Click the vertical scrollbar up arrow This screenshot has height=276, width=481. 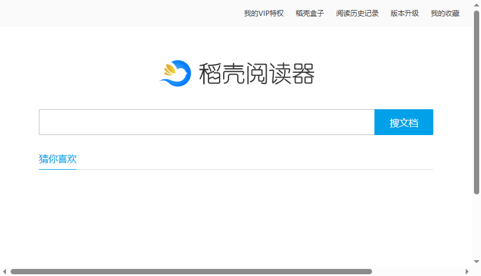point(476,5)
